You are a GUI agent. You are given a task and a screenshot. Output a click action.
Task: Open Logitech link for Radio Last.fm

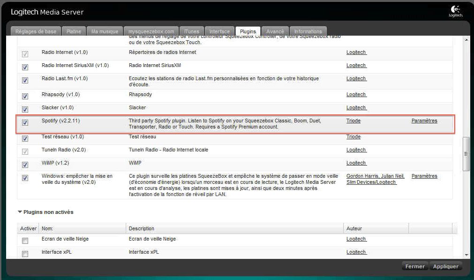pyautogui.click(x=356, y=78)
